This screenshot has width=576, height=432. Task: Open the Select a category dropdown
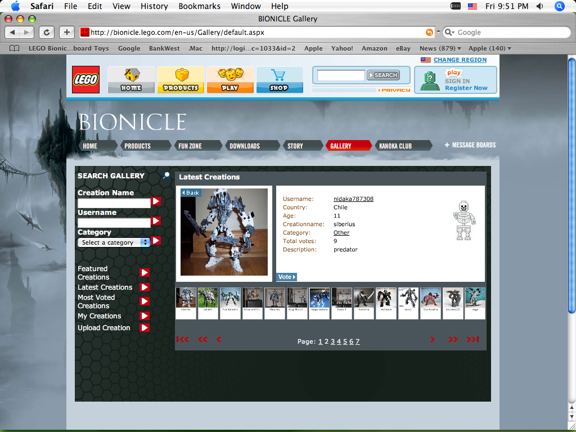pyautogui.click(x=114, y=242)
